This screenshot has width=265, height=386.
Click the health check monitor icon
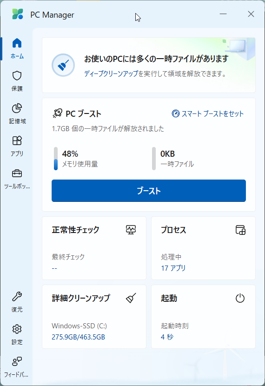pyautogui.click(x=131, y=230)
